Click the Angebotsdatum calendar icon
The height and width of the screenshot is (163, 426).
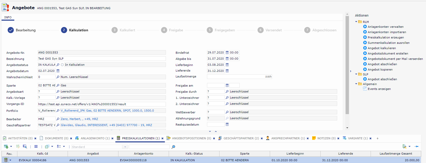tap(58, 71)
